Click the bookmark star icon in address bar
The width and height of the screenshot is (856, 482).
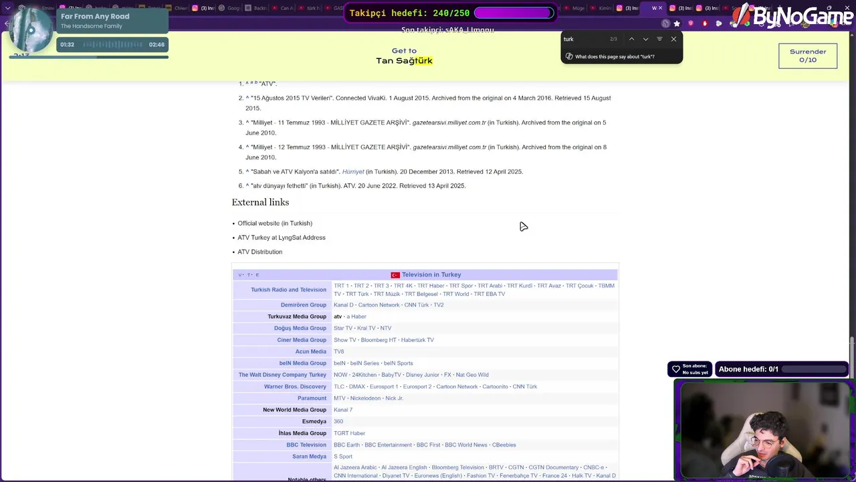pyautogui.click(x=677, y=23)
